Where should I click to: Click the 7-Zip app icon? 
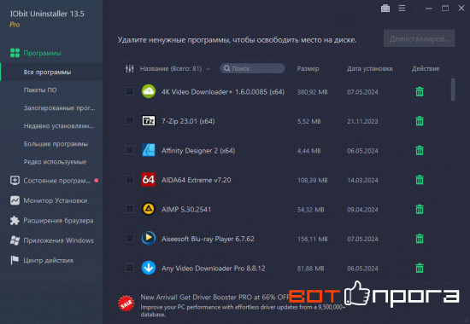tap(149, 121)
